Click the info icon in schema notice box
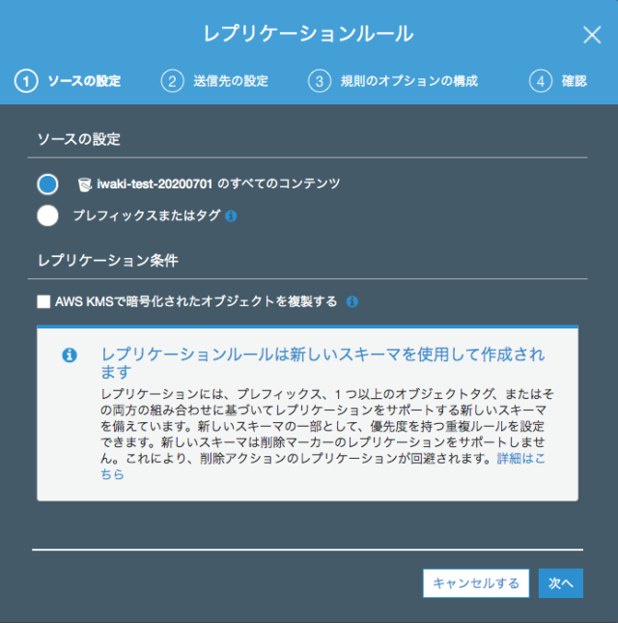 tap(70, 354)
